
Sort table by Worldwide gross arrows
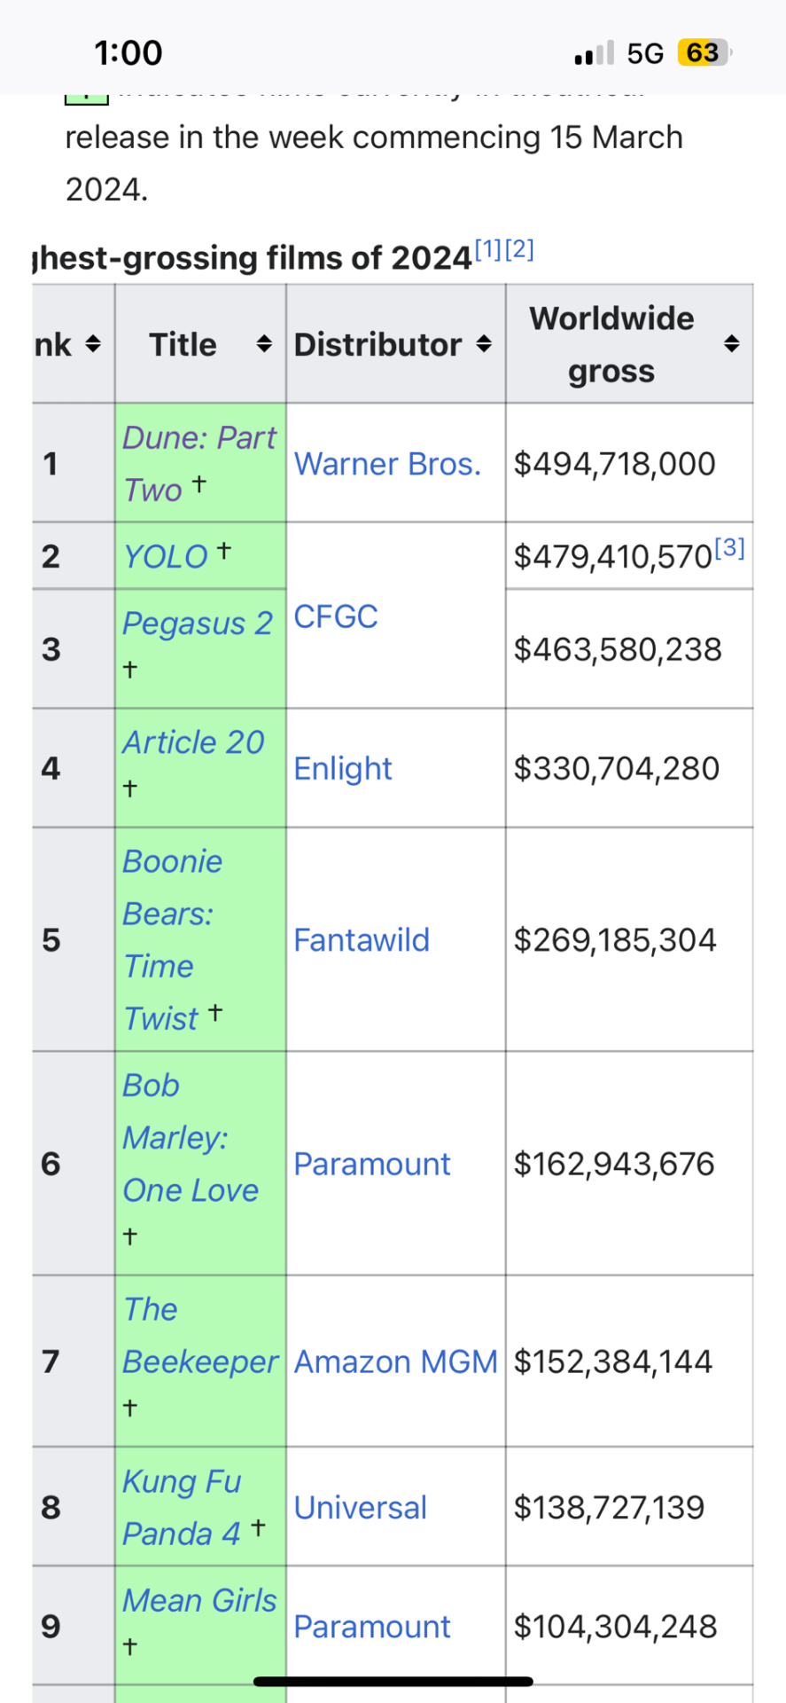pos(731,344)
